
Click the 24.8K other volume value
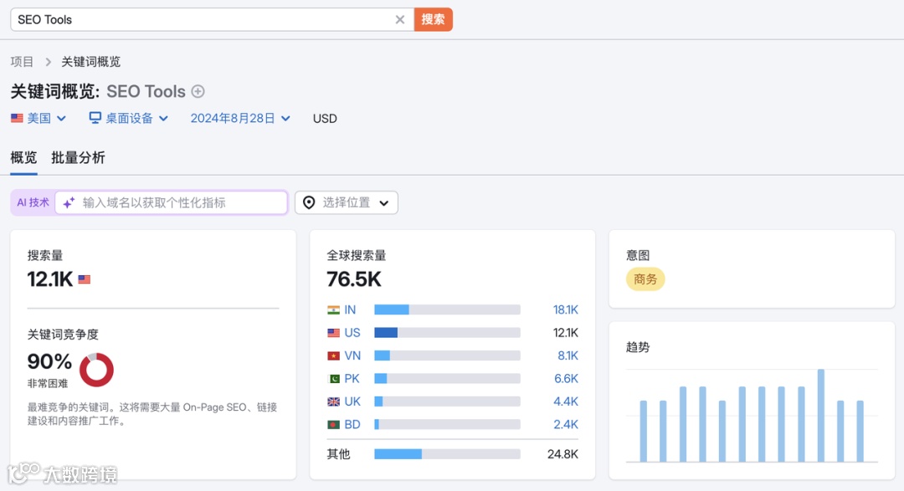(x=562, y=454)
